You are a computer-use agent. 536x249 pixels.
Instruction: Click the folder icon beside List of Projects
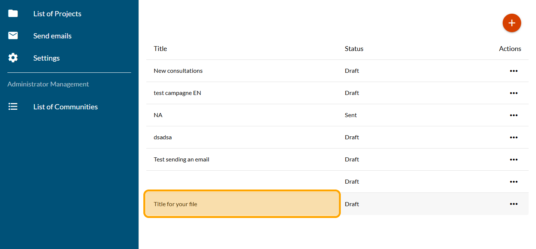point(13,14)
